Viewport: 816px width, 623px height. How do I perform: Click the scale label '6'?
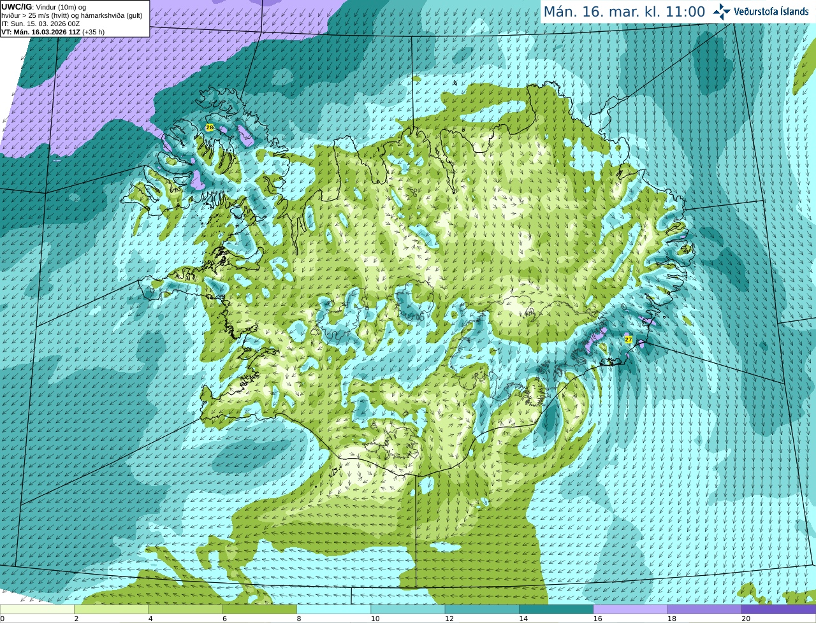(225, 619)
